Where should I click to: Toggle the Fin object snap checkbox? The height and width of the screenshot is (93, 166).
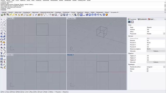pos(2,92)
